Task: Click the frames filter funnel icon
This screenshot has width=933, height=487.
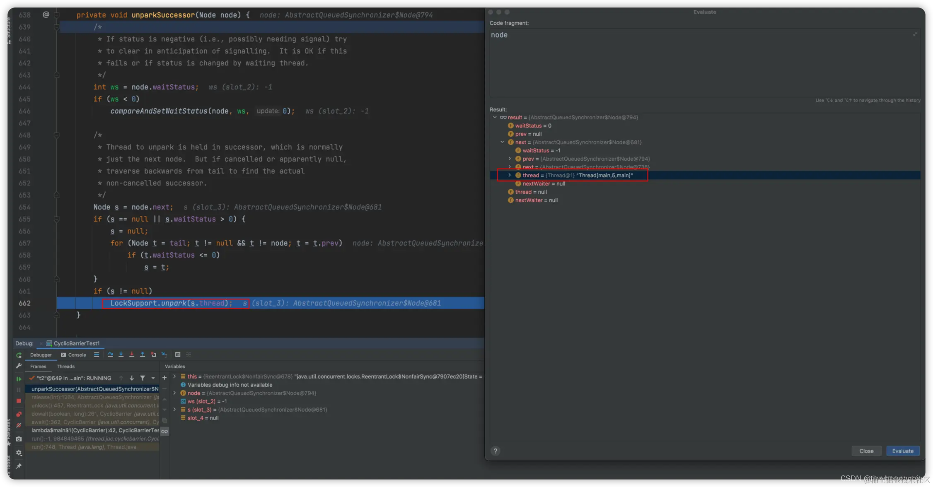Action: 143,378
